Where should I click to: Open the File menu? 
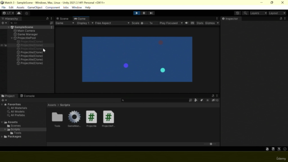(4, 7)
